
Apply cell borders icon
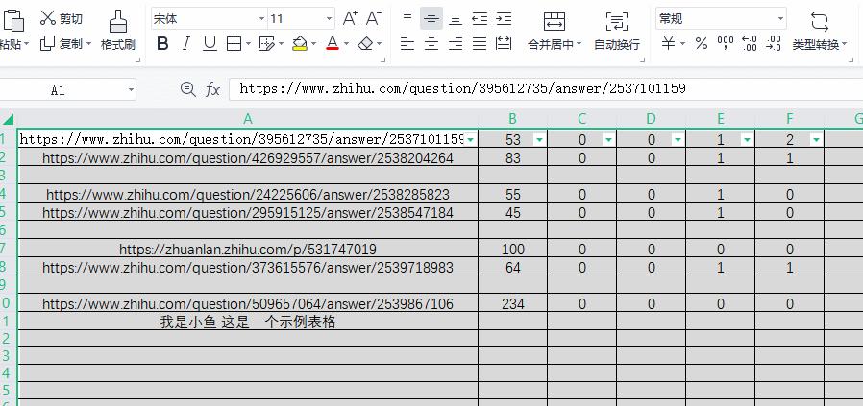click(234, 43)
